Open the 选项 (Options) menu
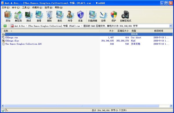This screenshot has height=113, width=174. [x=48, y=8]
